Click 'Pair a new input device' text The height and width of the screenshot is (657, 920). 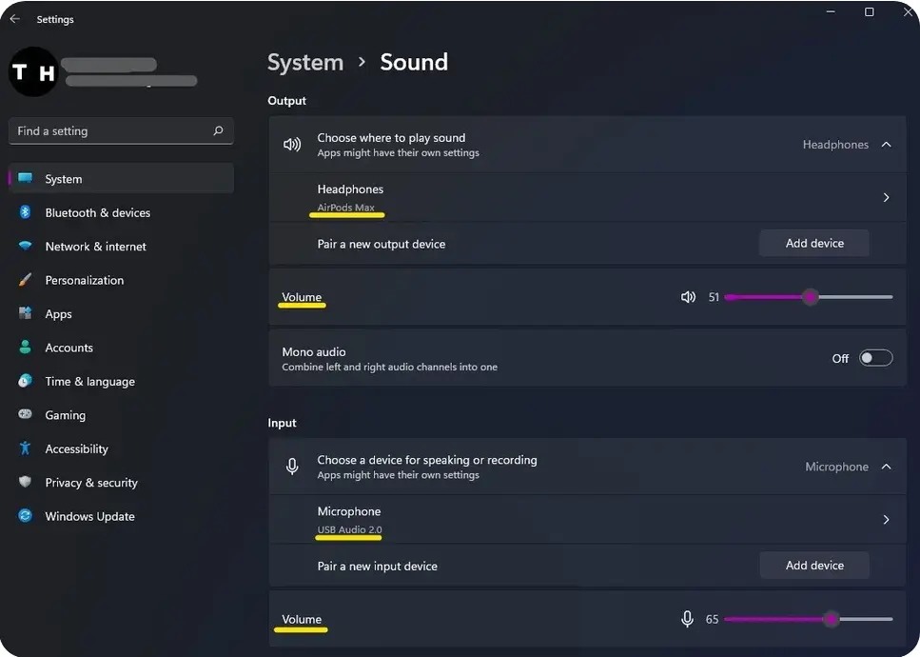[x=378, y=566]
